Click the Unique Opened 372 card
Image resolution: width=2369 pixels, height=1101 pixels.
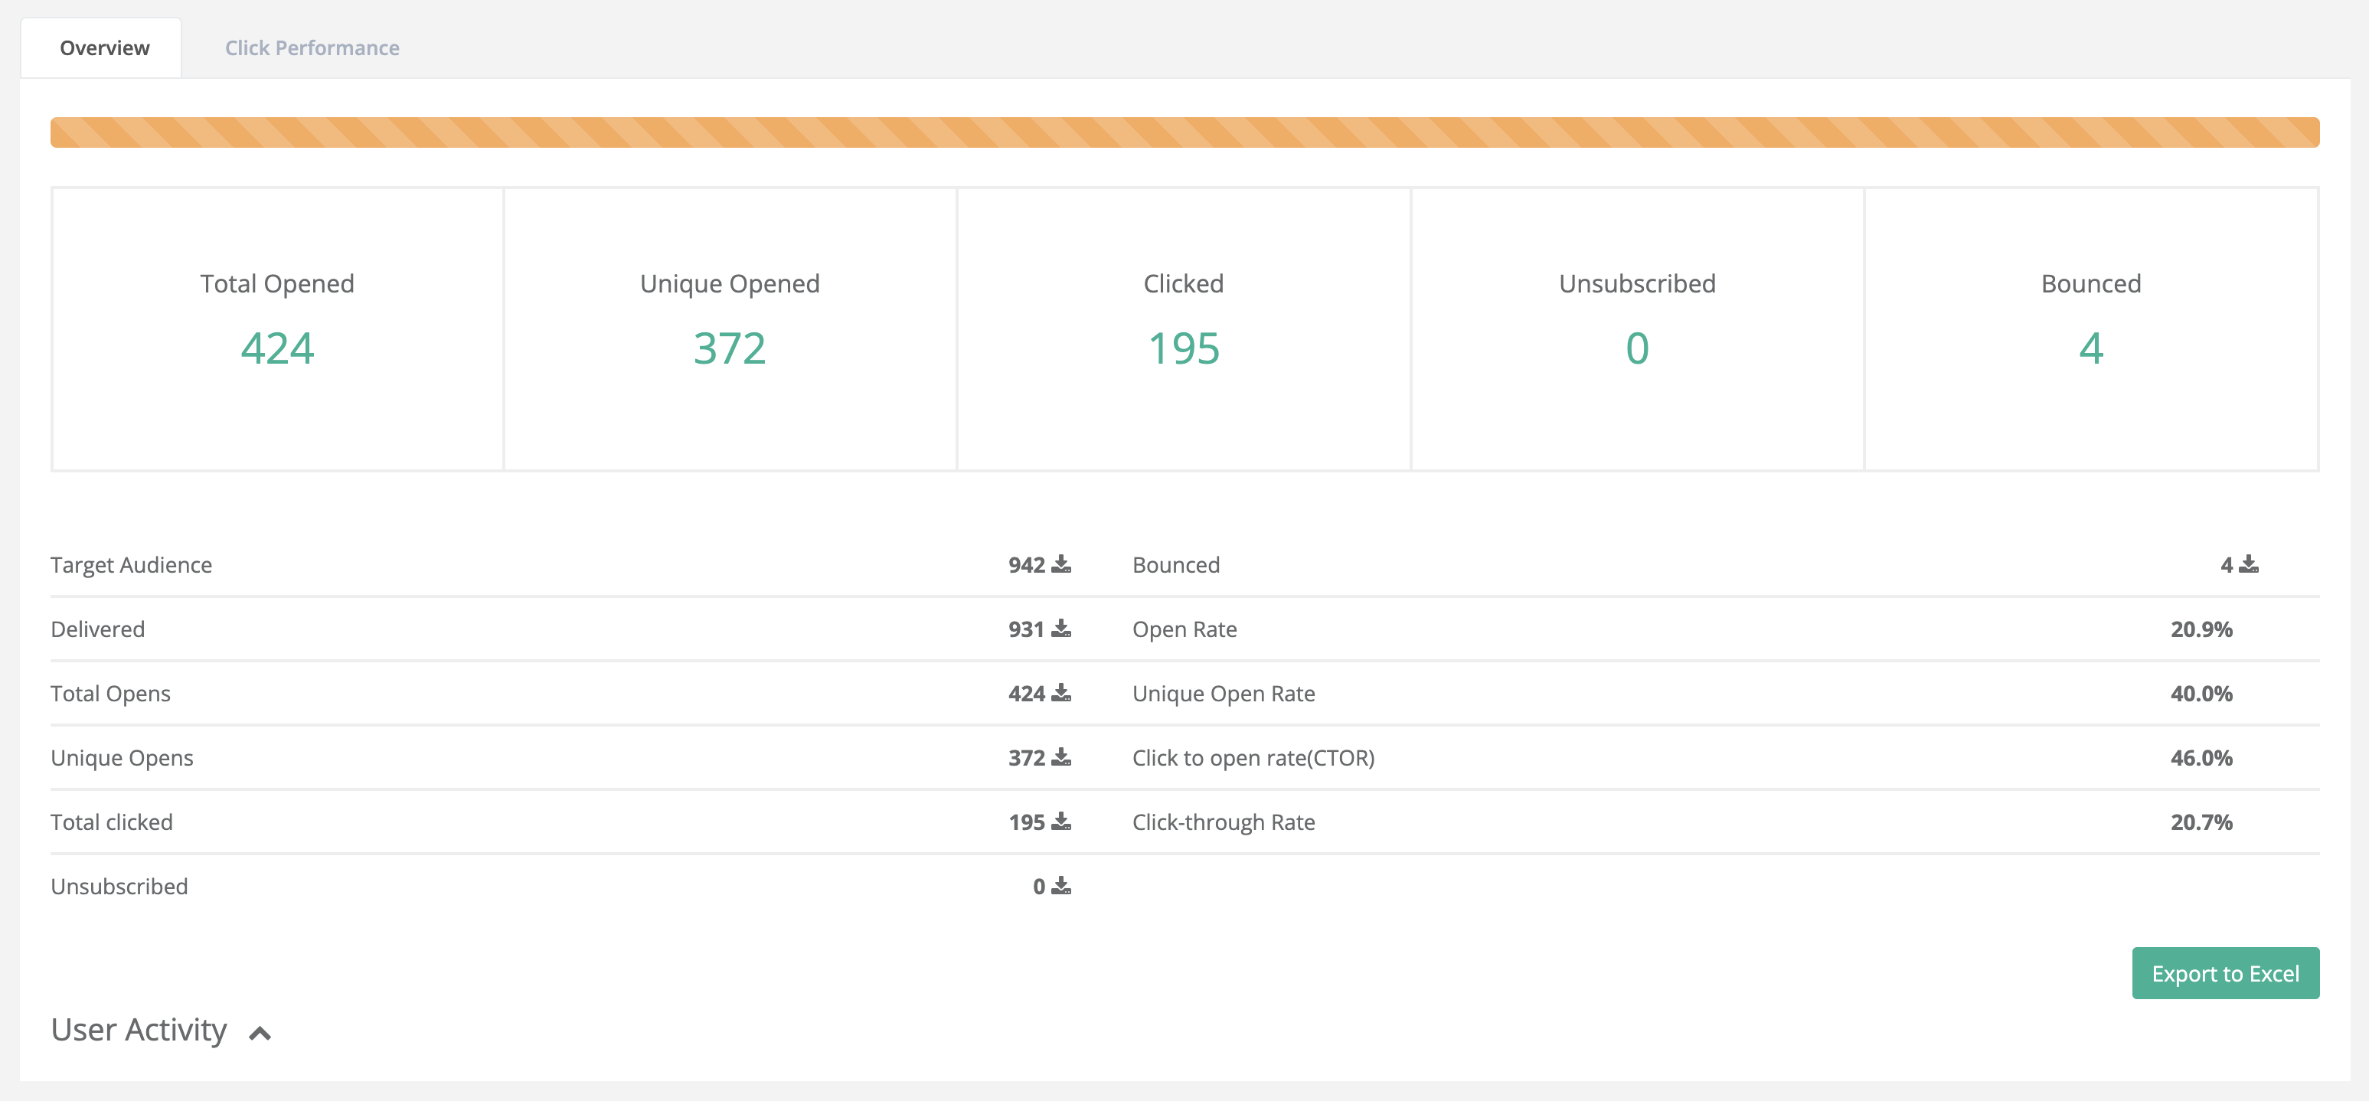pos(729,328)
